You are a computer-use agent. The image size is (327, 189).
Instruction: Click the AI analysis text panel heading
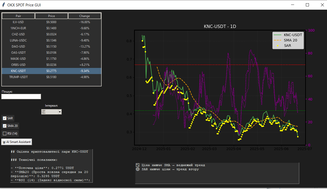49,152
